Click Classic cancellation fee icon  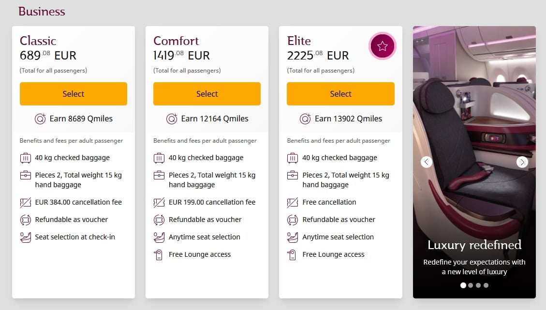click(x=26, y=202)
